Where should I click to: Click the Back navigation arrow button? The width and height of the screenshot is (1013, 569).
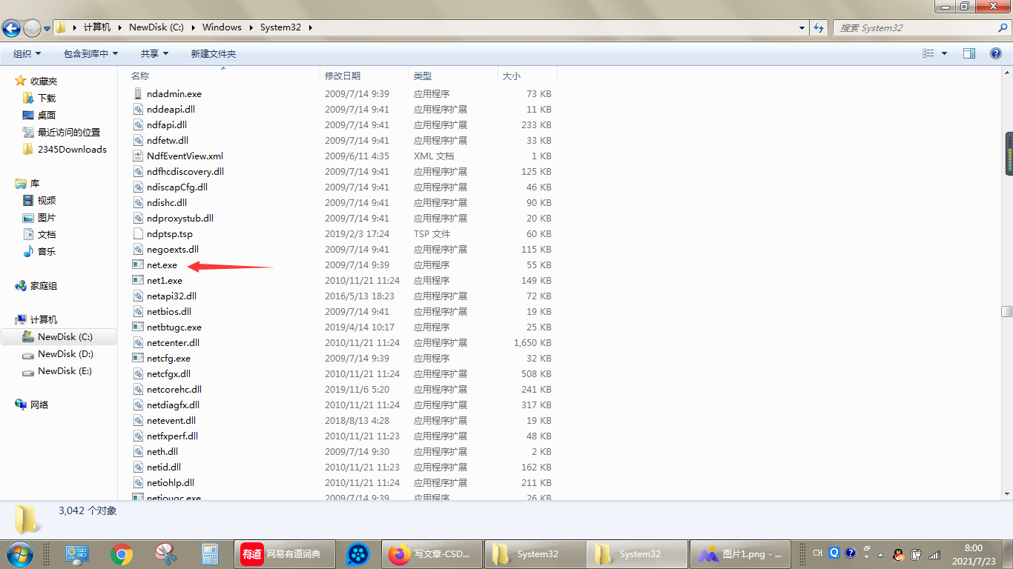point(11,28)
